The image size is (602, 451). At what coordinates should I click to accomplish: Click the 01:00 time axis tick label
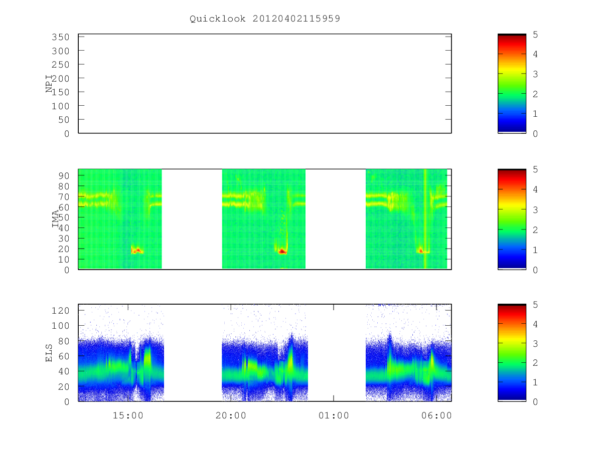(x=334, y=415)
